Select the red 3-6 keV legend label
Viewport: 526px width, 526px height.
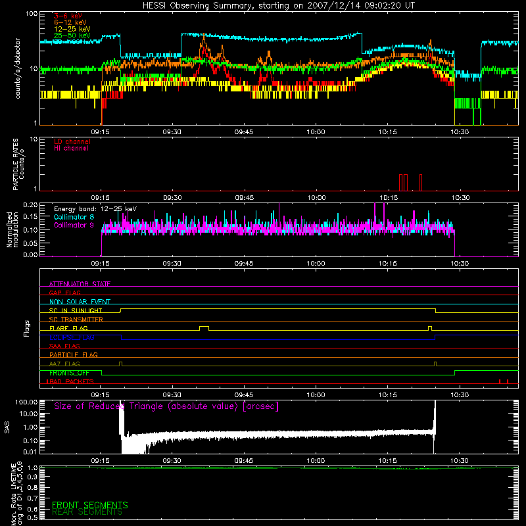68,16
